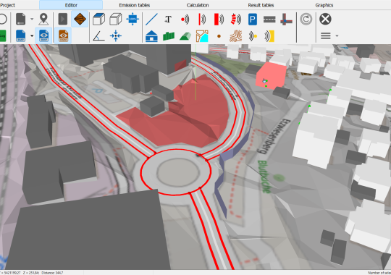Screen dimensions: 391x275
Task: Select the cyan area usage tool
Action: [202, 36]
